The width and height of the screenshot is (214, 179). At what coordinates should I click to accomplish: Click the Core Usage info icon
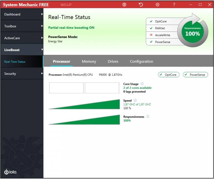tap(142, 84)
